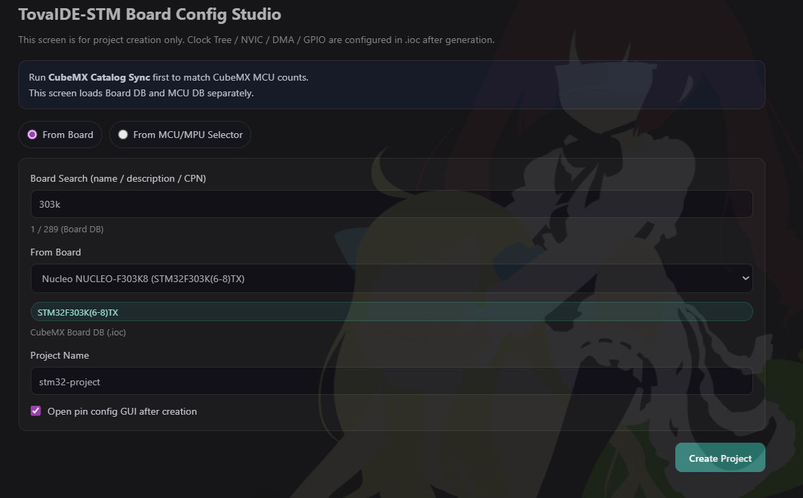Click inside the Board Search field
Screen dimensions: 803x498
coord(391,204)
